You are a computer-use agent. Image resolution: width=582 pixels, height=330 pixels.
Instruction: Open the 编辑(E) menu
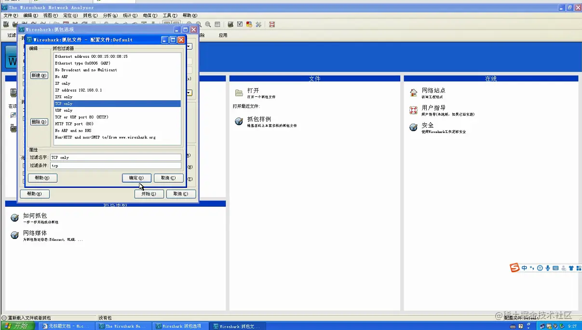(x=30, y=15)
